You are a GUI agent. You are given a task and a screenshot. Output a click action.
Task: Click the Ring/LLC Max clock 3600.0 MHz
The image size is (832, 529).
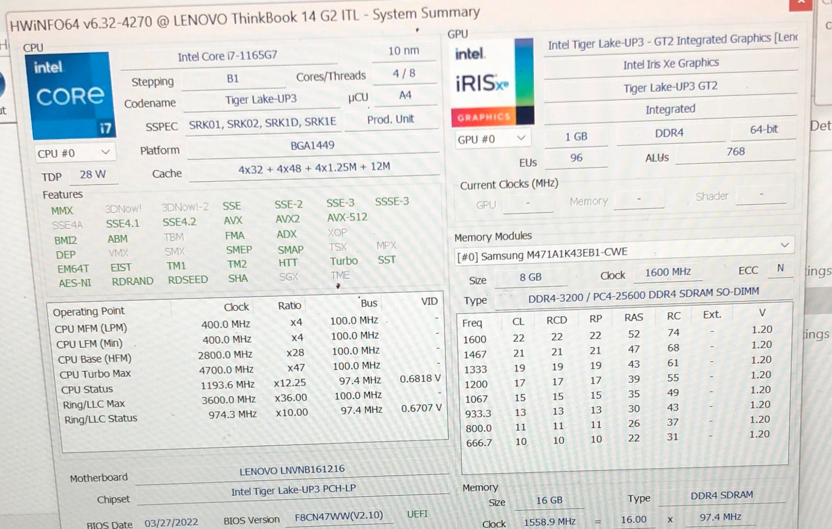click(x=229, y=400)
